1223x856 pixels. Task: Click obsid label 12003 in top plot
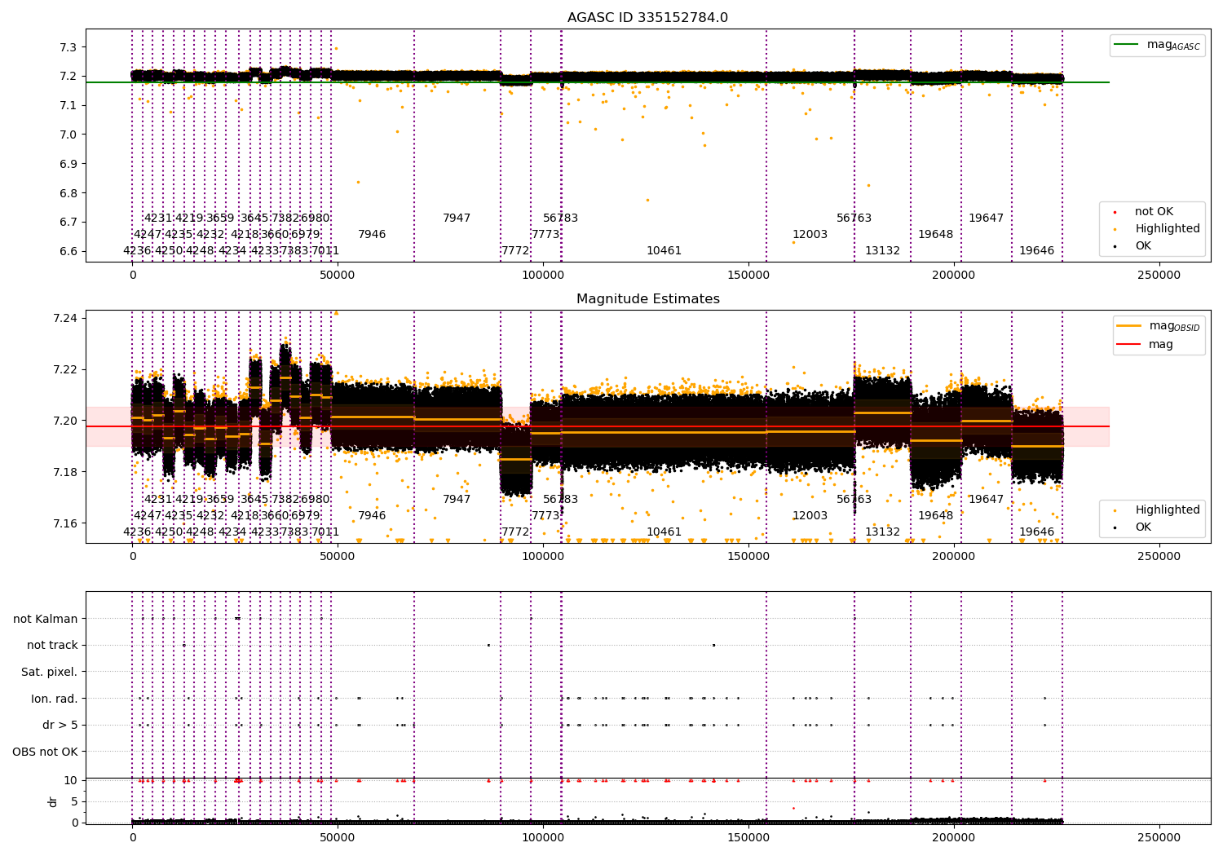(x=810, y=235)
